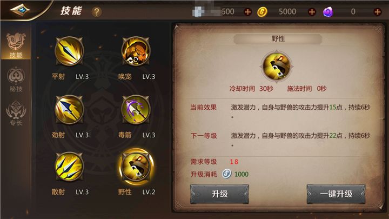Tap the gold coin currency icon
This screenshot has width=389, height=219.
262,12
